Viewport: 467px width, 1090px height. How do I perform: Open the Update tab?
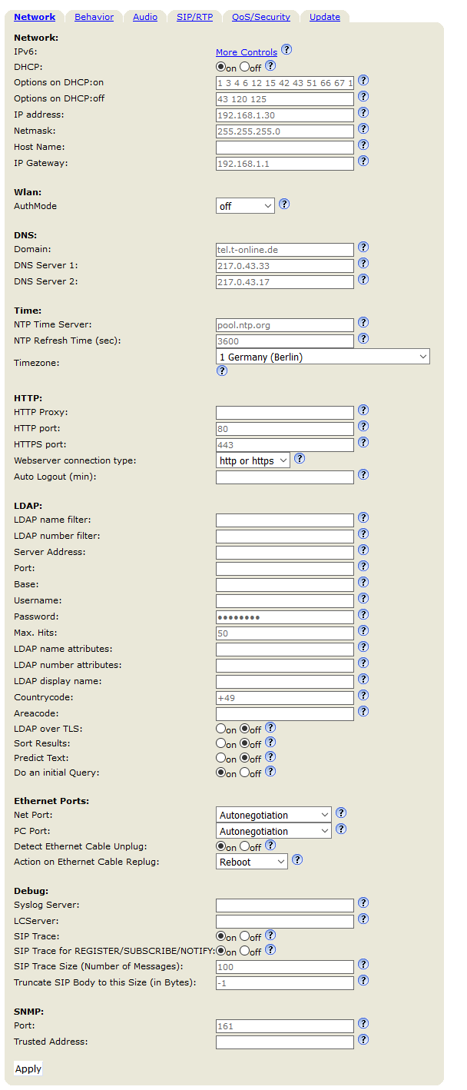point(325,17)
